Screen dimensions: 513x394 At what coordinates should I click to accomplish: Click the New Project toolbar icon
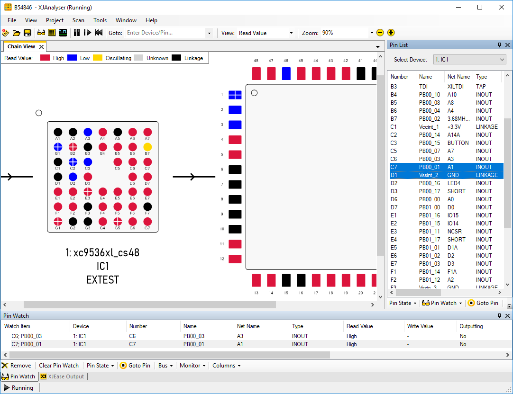point(6,33)
